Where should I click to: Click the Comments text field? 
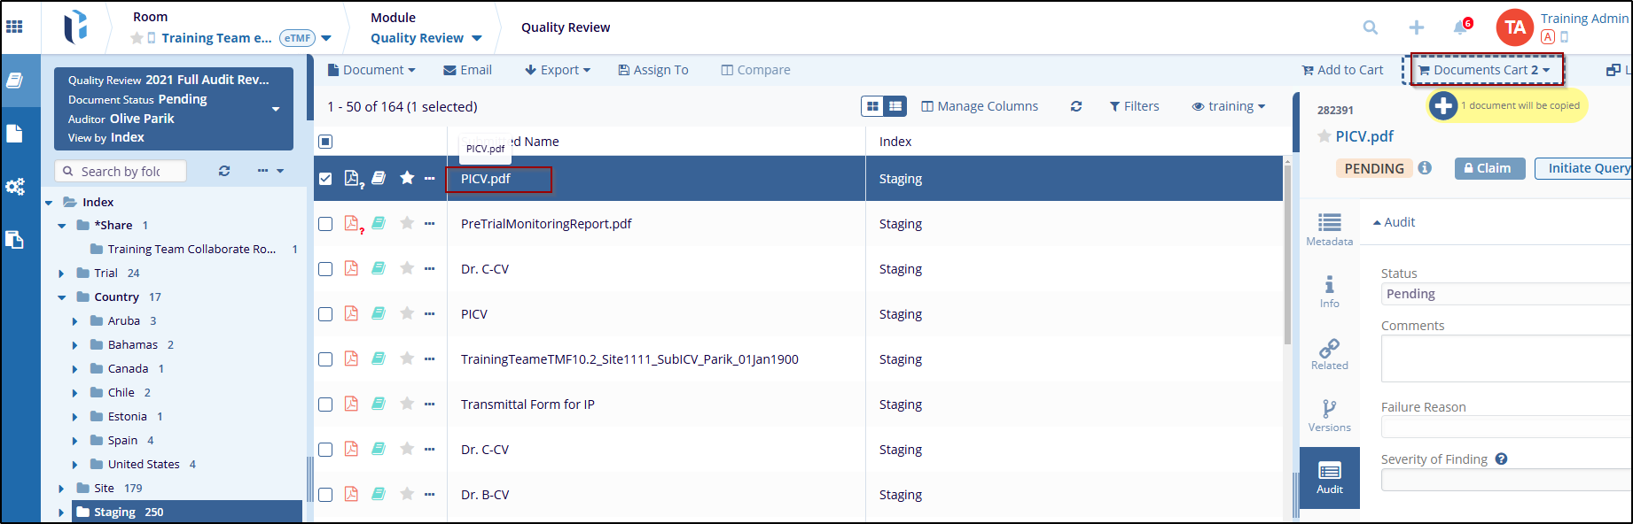(1505, 358)
